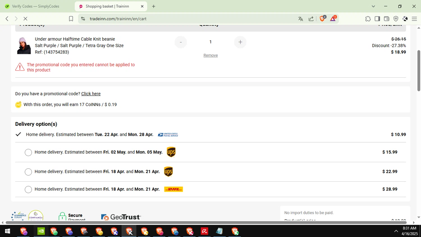Open a new browser tab
Screen dimensions: 421x237
(x=154, y=6)
